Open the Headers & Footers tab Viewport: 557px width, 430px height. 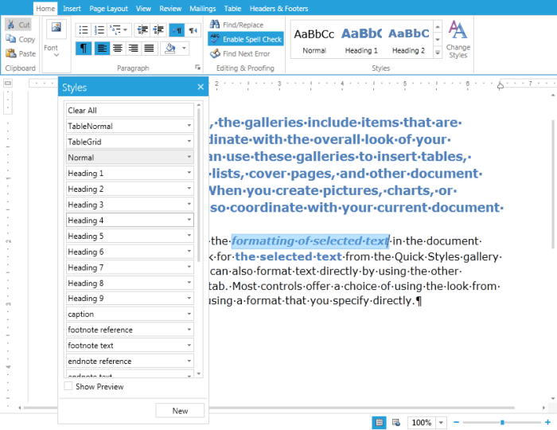[x=278, y=9]
